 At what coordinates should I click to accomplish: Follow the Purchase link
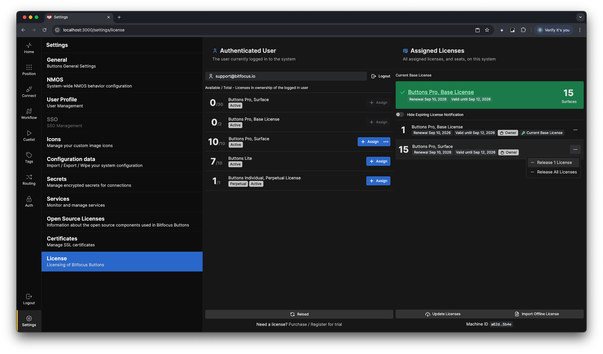pos(297,324)
